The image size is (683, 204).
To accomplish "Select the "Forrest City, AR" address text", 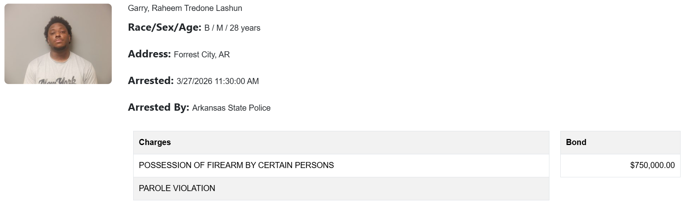I will (202, 55).
